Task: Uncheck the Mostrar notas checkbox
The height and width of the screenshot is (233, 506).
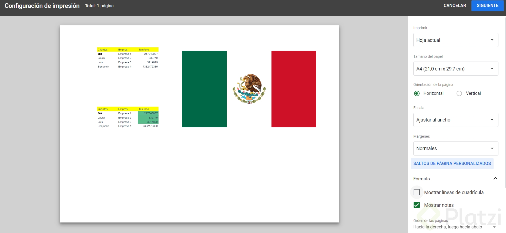Action: [417, 205]
